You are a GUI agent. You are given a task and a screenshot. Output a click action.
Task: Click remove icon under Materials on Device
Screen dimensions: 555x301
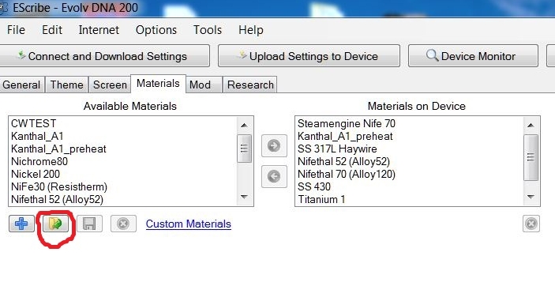point(531,224)
